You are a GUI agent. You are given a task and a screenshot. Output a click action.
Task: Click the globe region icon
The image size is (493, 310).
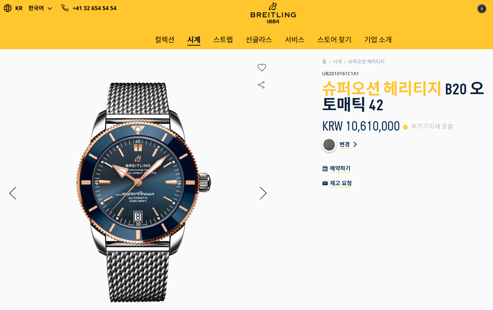[8, 8]
